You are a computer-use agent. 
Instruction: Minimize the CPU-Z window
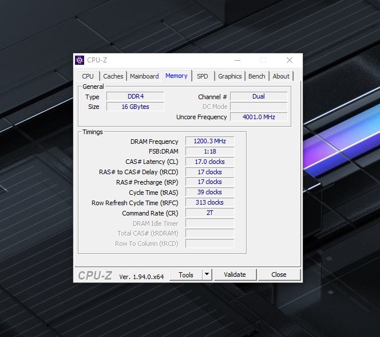pyautogui.click(x=237, y=60)
